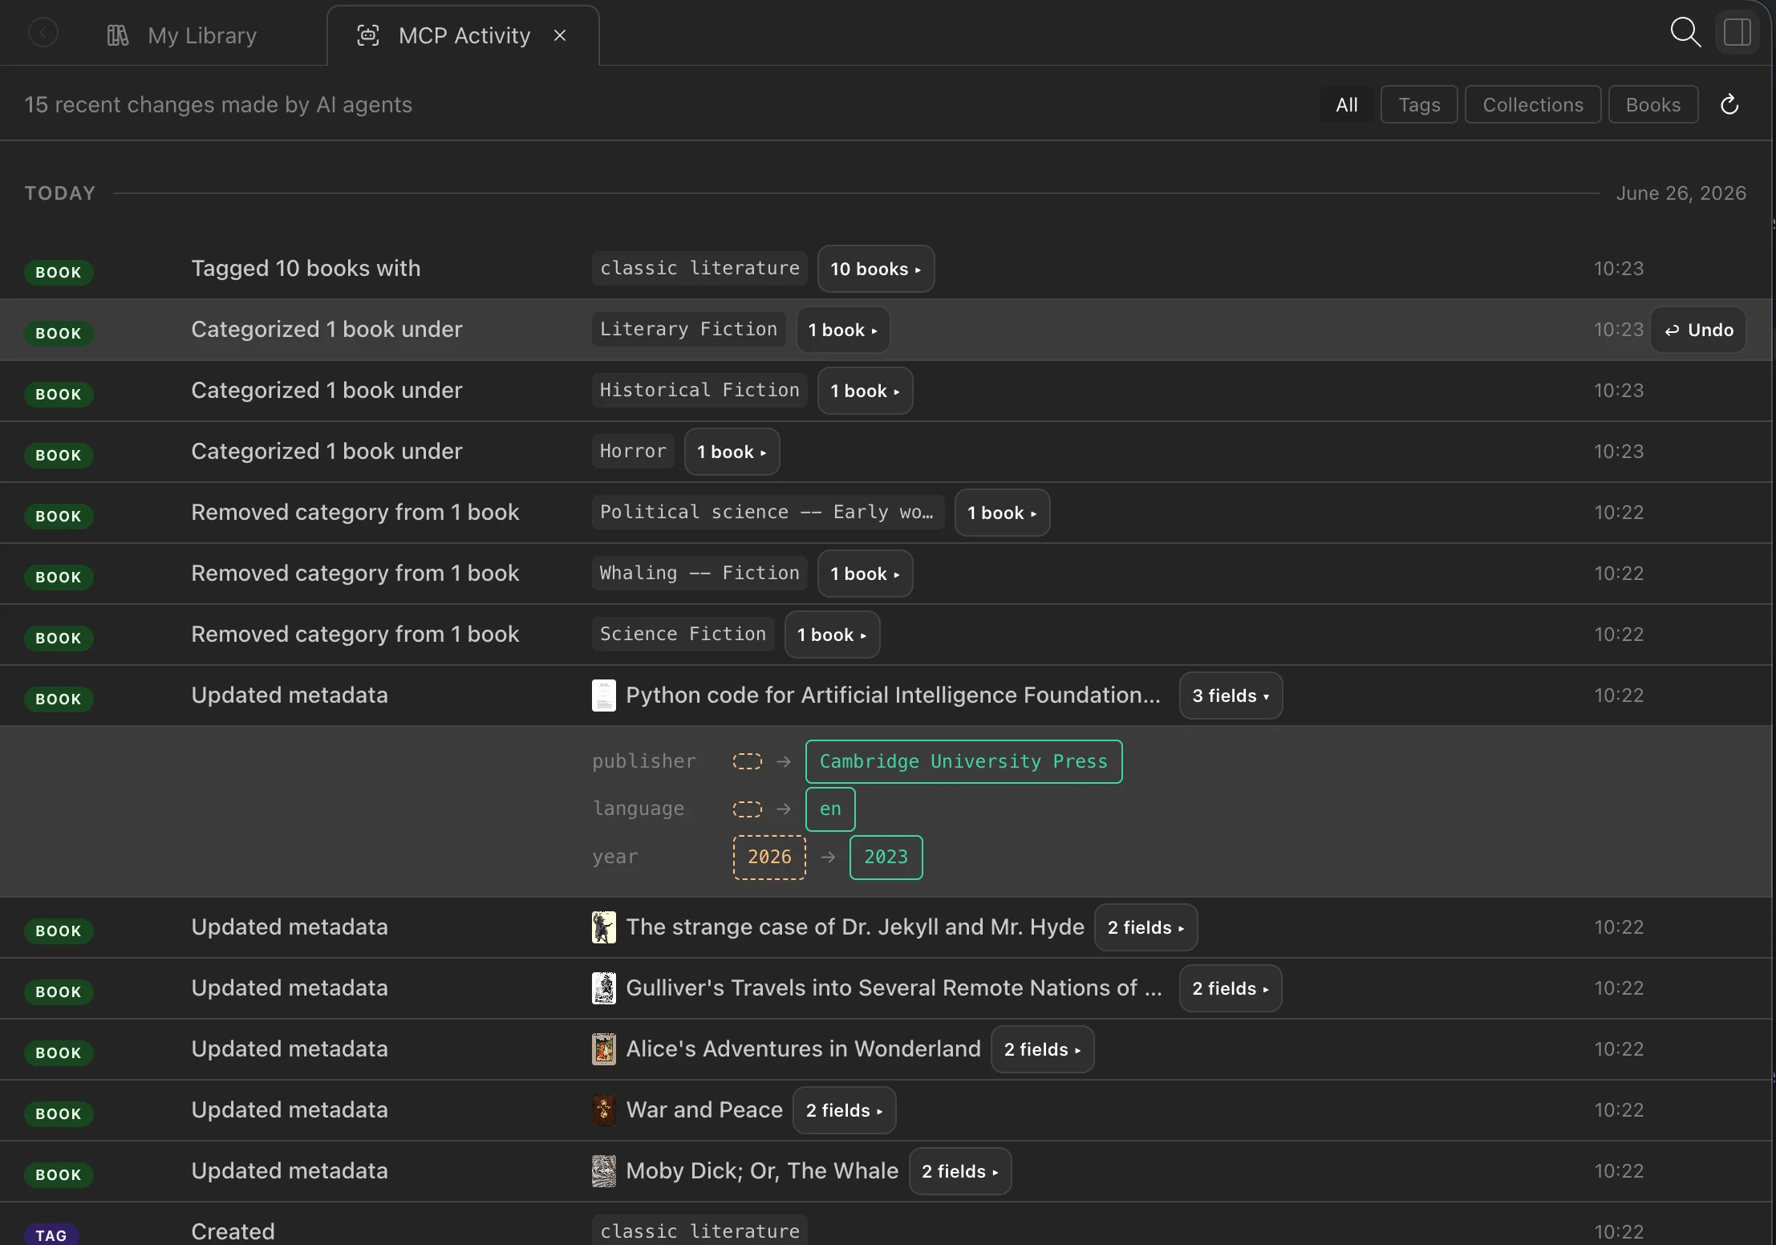Open the search icon in top bar
Screen dimensions: 1776x1245
tap(1685, 33)
